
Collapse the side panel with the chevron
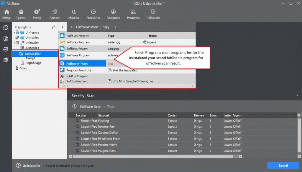[x=63, y=27]
